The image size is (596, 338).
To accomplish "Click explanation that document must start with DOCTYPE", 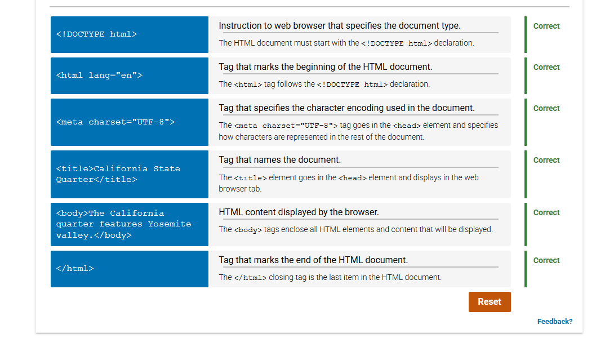I will (346, 43).
